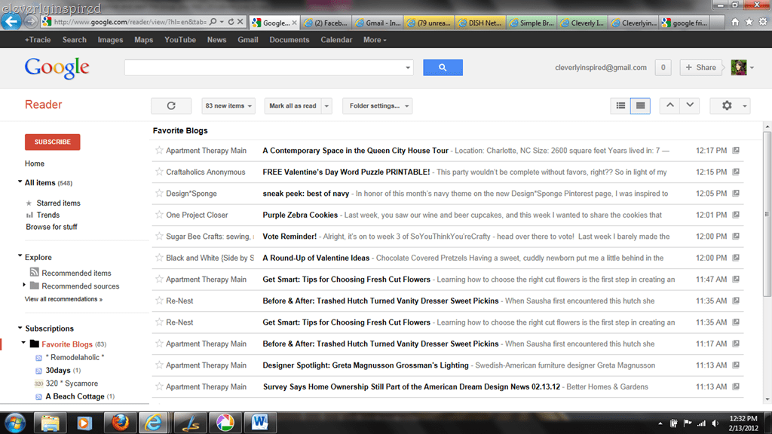Open Gmail in the Google bar
Image resolution: width=772 pixels, height=434 pixels.
(247, 40)
